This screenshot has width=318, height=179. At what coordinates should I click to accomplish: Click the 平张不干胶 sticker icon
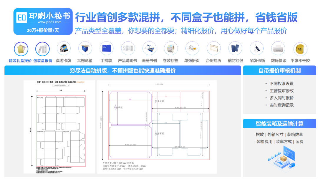[300, 49]
